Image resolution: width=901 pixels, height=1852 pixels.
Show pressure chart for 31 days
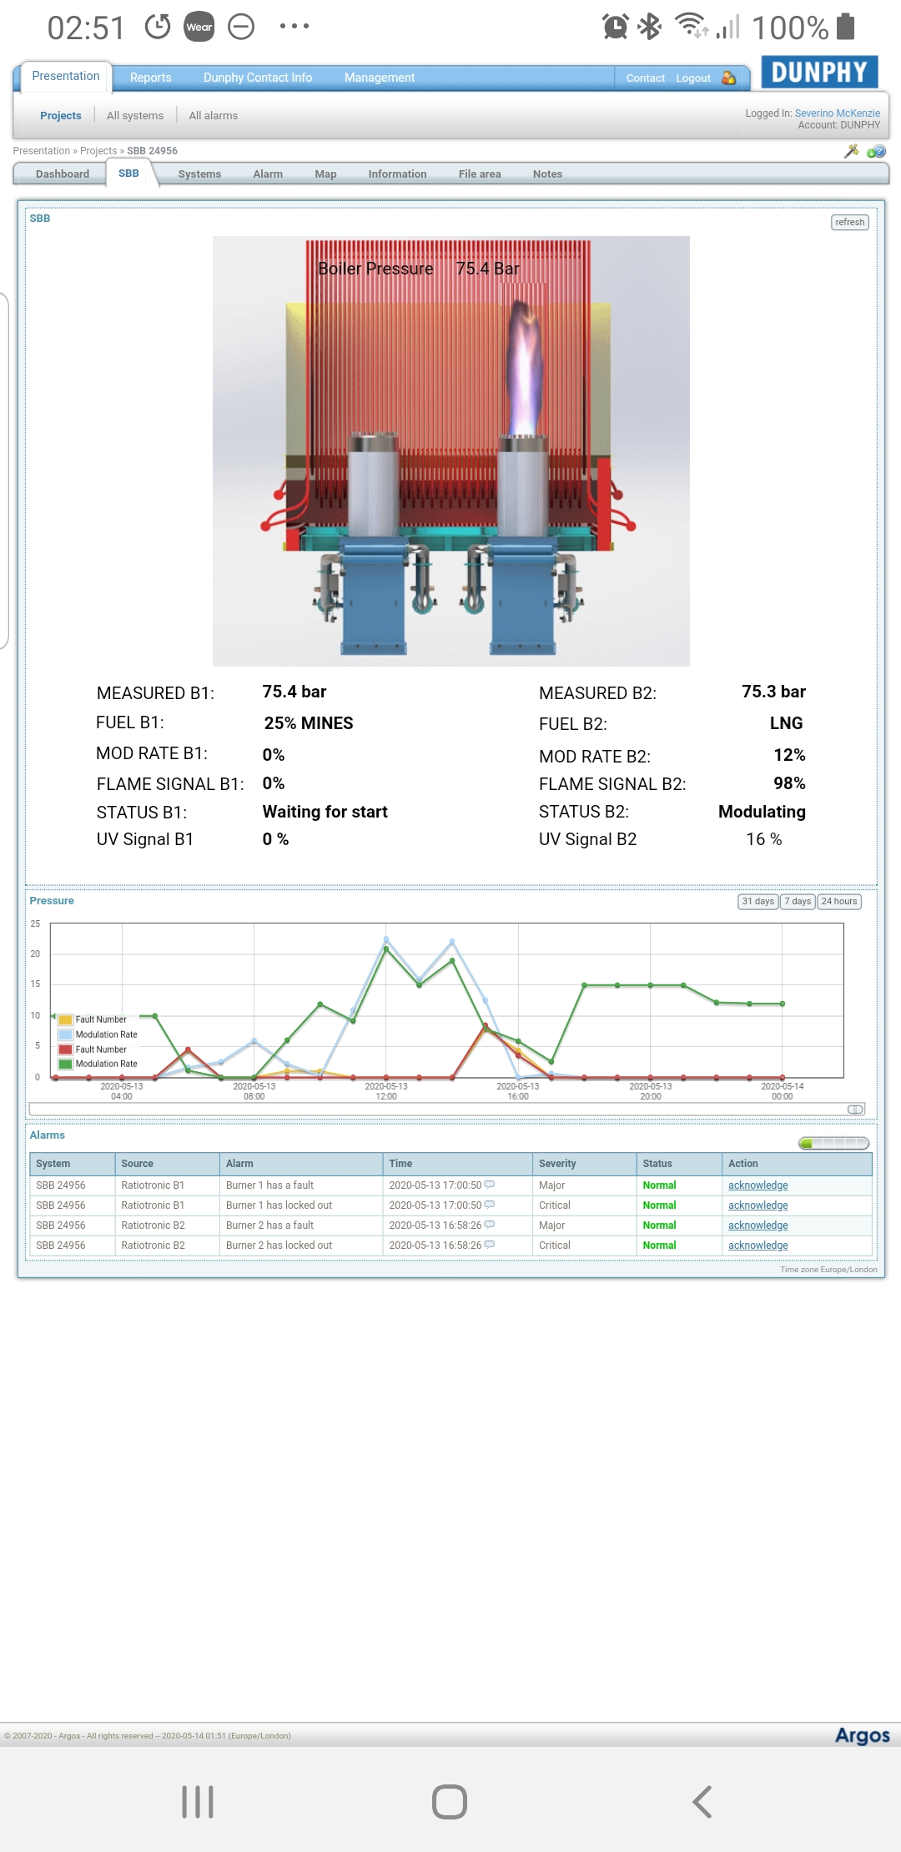(x=758, y=901)
